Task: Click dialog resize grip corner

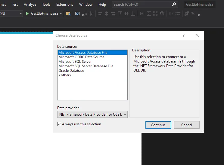Action: pos(202,131)
